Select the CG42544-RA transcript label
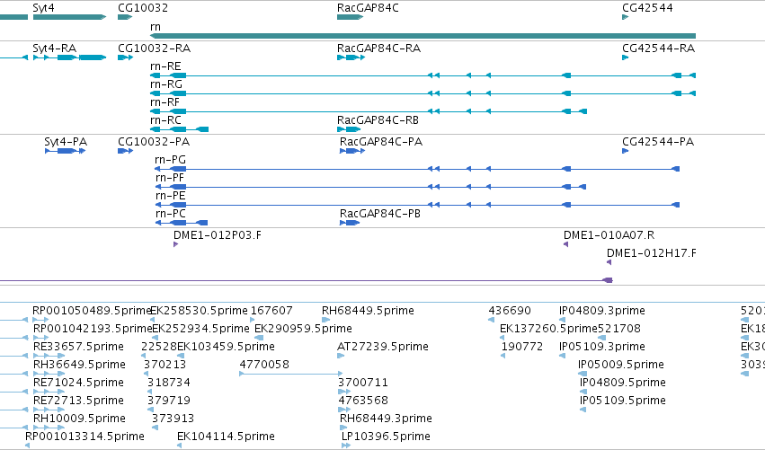The image size is (765, 450). [659, 49]
